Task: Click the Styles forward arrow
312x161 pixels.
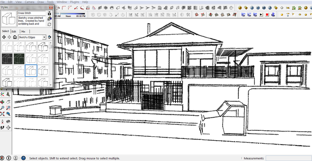Action: (9, 37)
